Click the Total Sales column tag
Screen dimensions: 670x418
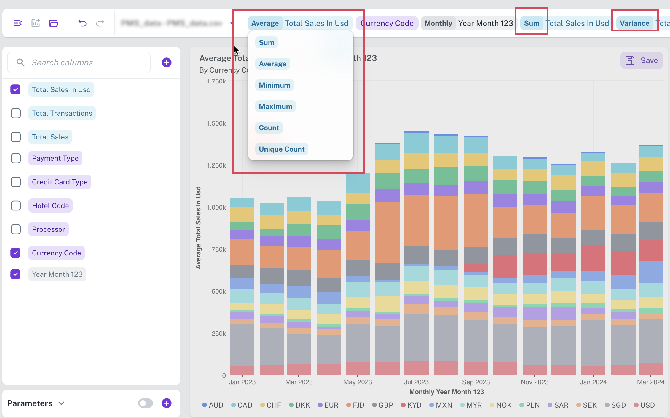50,137
